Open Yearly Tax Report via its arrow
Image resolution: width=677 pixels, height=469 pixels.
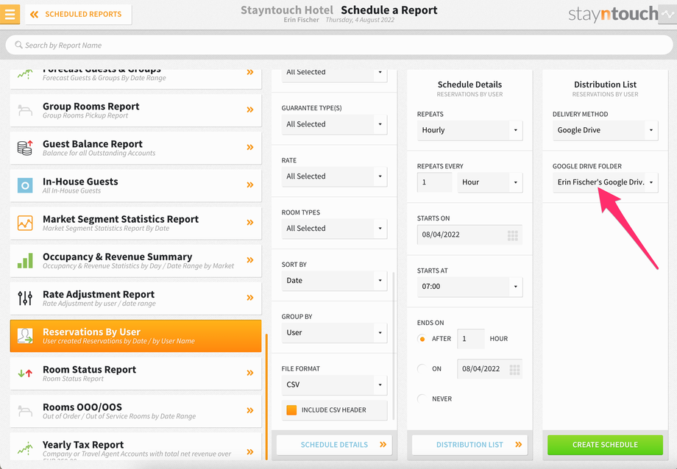click(250, 452)
